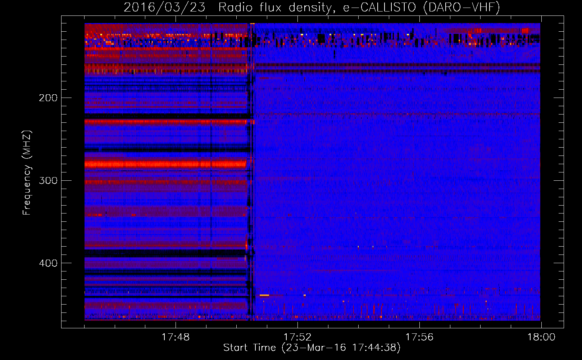Select the date 2016/03/23 in the title
Screen dimensions: 582x360
[164, 8]
